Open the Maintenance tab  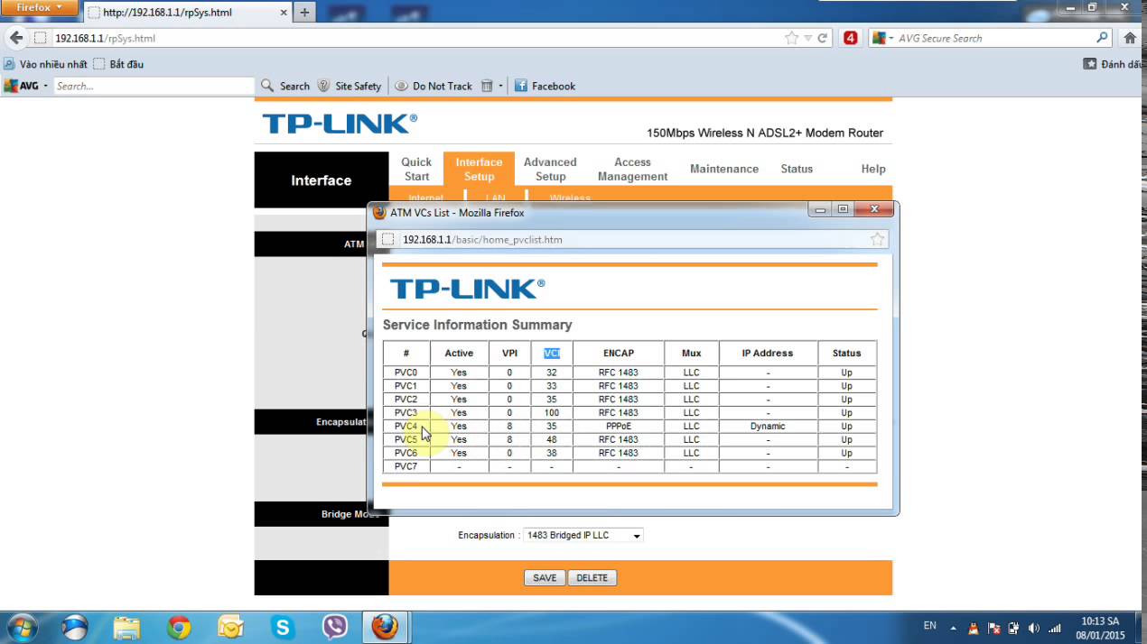click(724, 169)
